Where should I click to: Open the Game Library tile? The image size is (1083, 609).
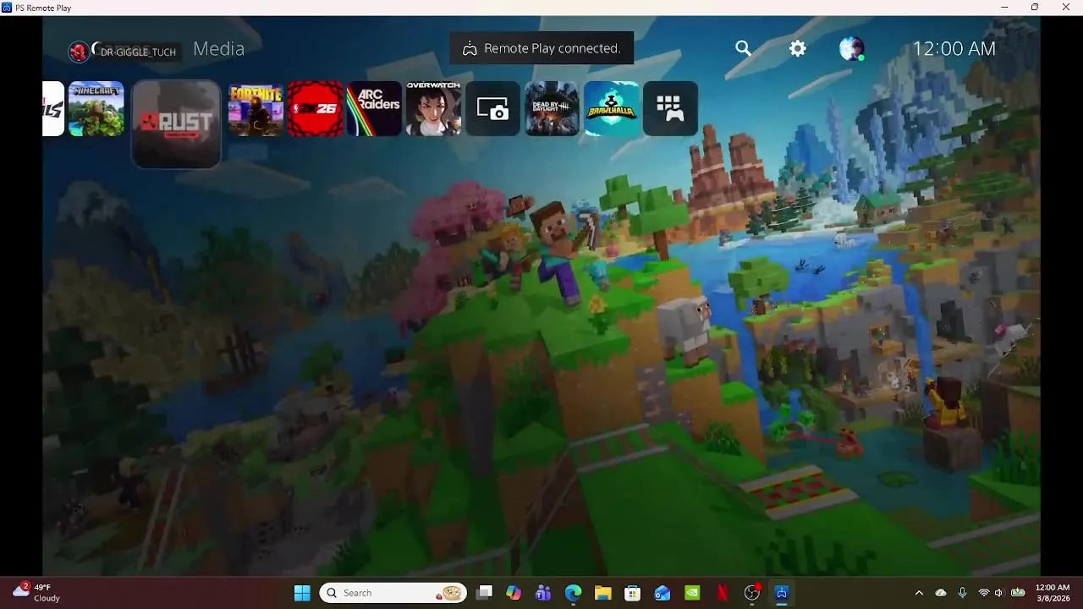[x=670, y=108]
